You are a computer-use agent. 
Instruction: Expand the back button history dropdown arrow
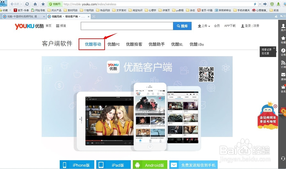click(21, 4)
